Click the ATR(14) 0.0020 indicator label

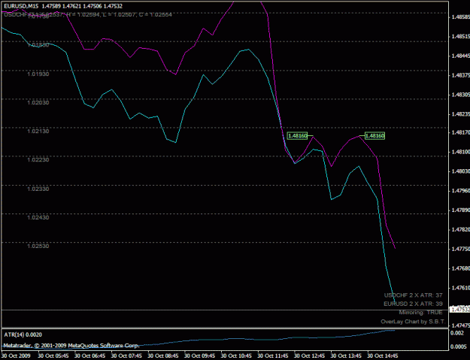23,334
